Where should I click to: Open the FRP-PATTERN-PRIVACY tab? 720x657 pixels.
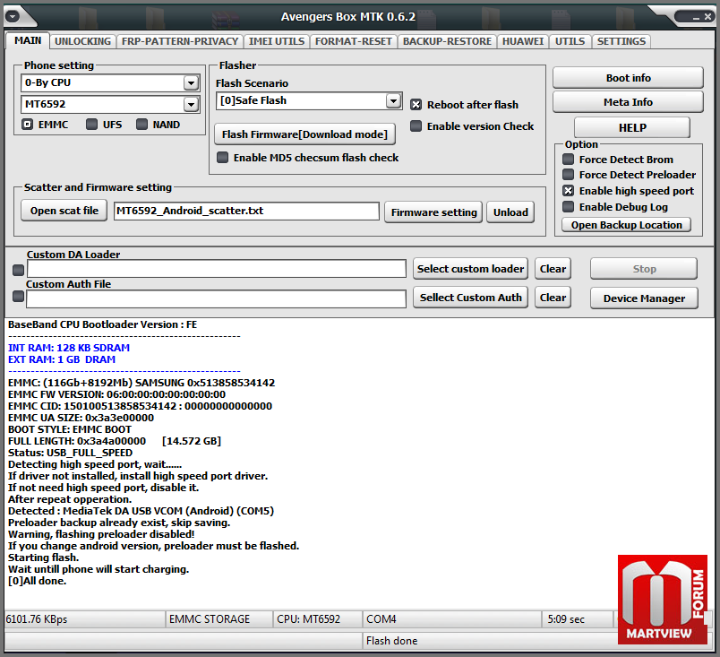point(182,41)
